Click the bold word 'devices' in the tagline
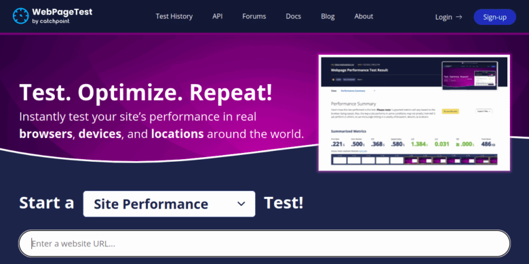Screen dimensions: 529x264 [x=100, y=134]
